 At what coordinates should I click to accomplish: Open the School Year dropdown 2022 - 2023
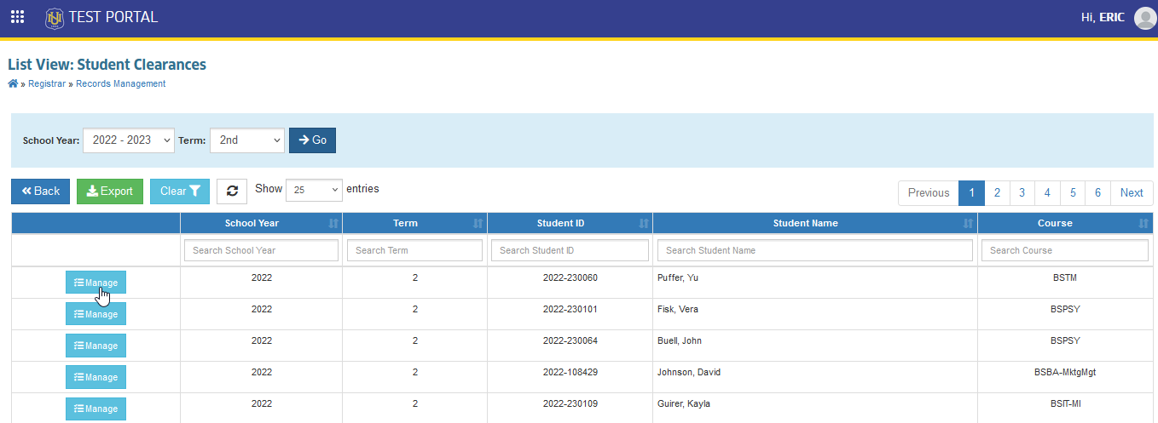point(129,140)
